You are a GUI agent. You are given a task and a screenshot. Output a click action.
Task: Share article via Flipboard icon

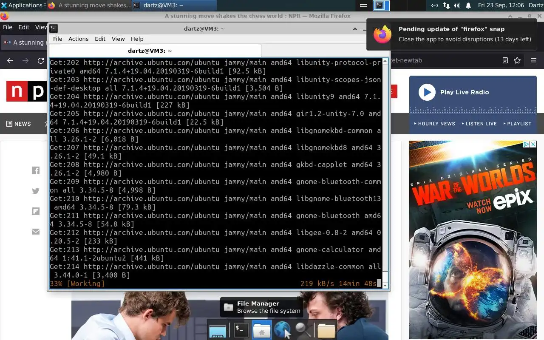[36, 211]
